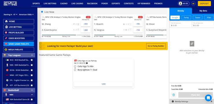Viewport: 214px width, 104px height.
Task: Go to the Poker section
Action: pyautogui.click(x=105, y=3)
